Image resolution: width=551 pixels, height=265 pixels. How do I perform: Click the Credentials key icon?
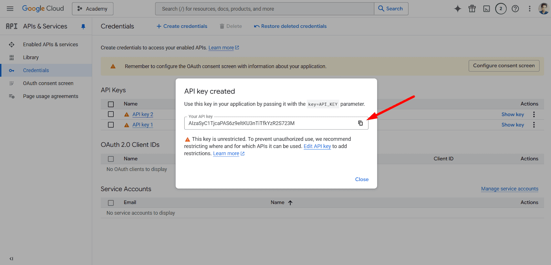click(12, 70)
